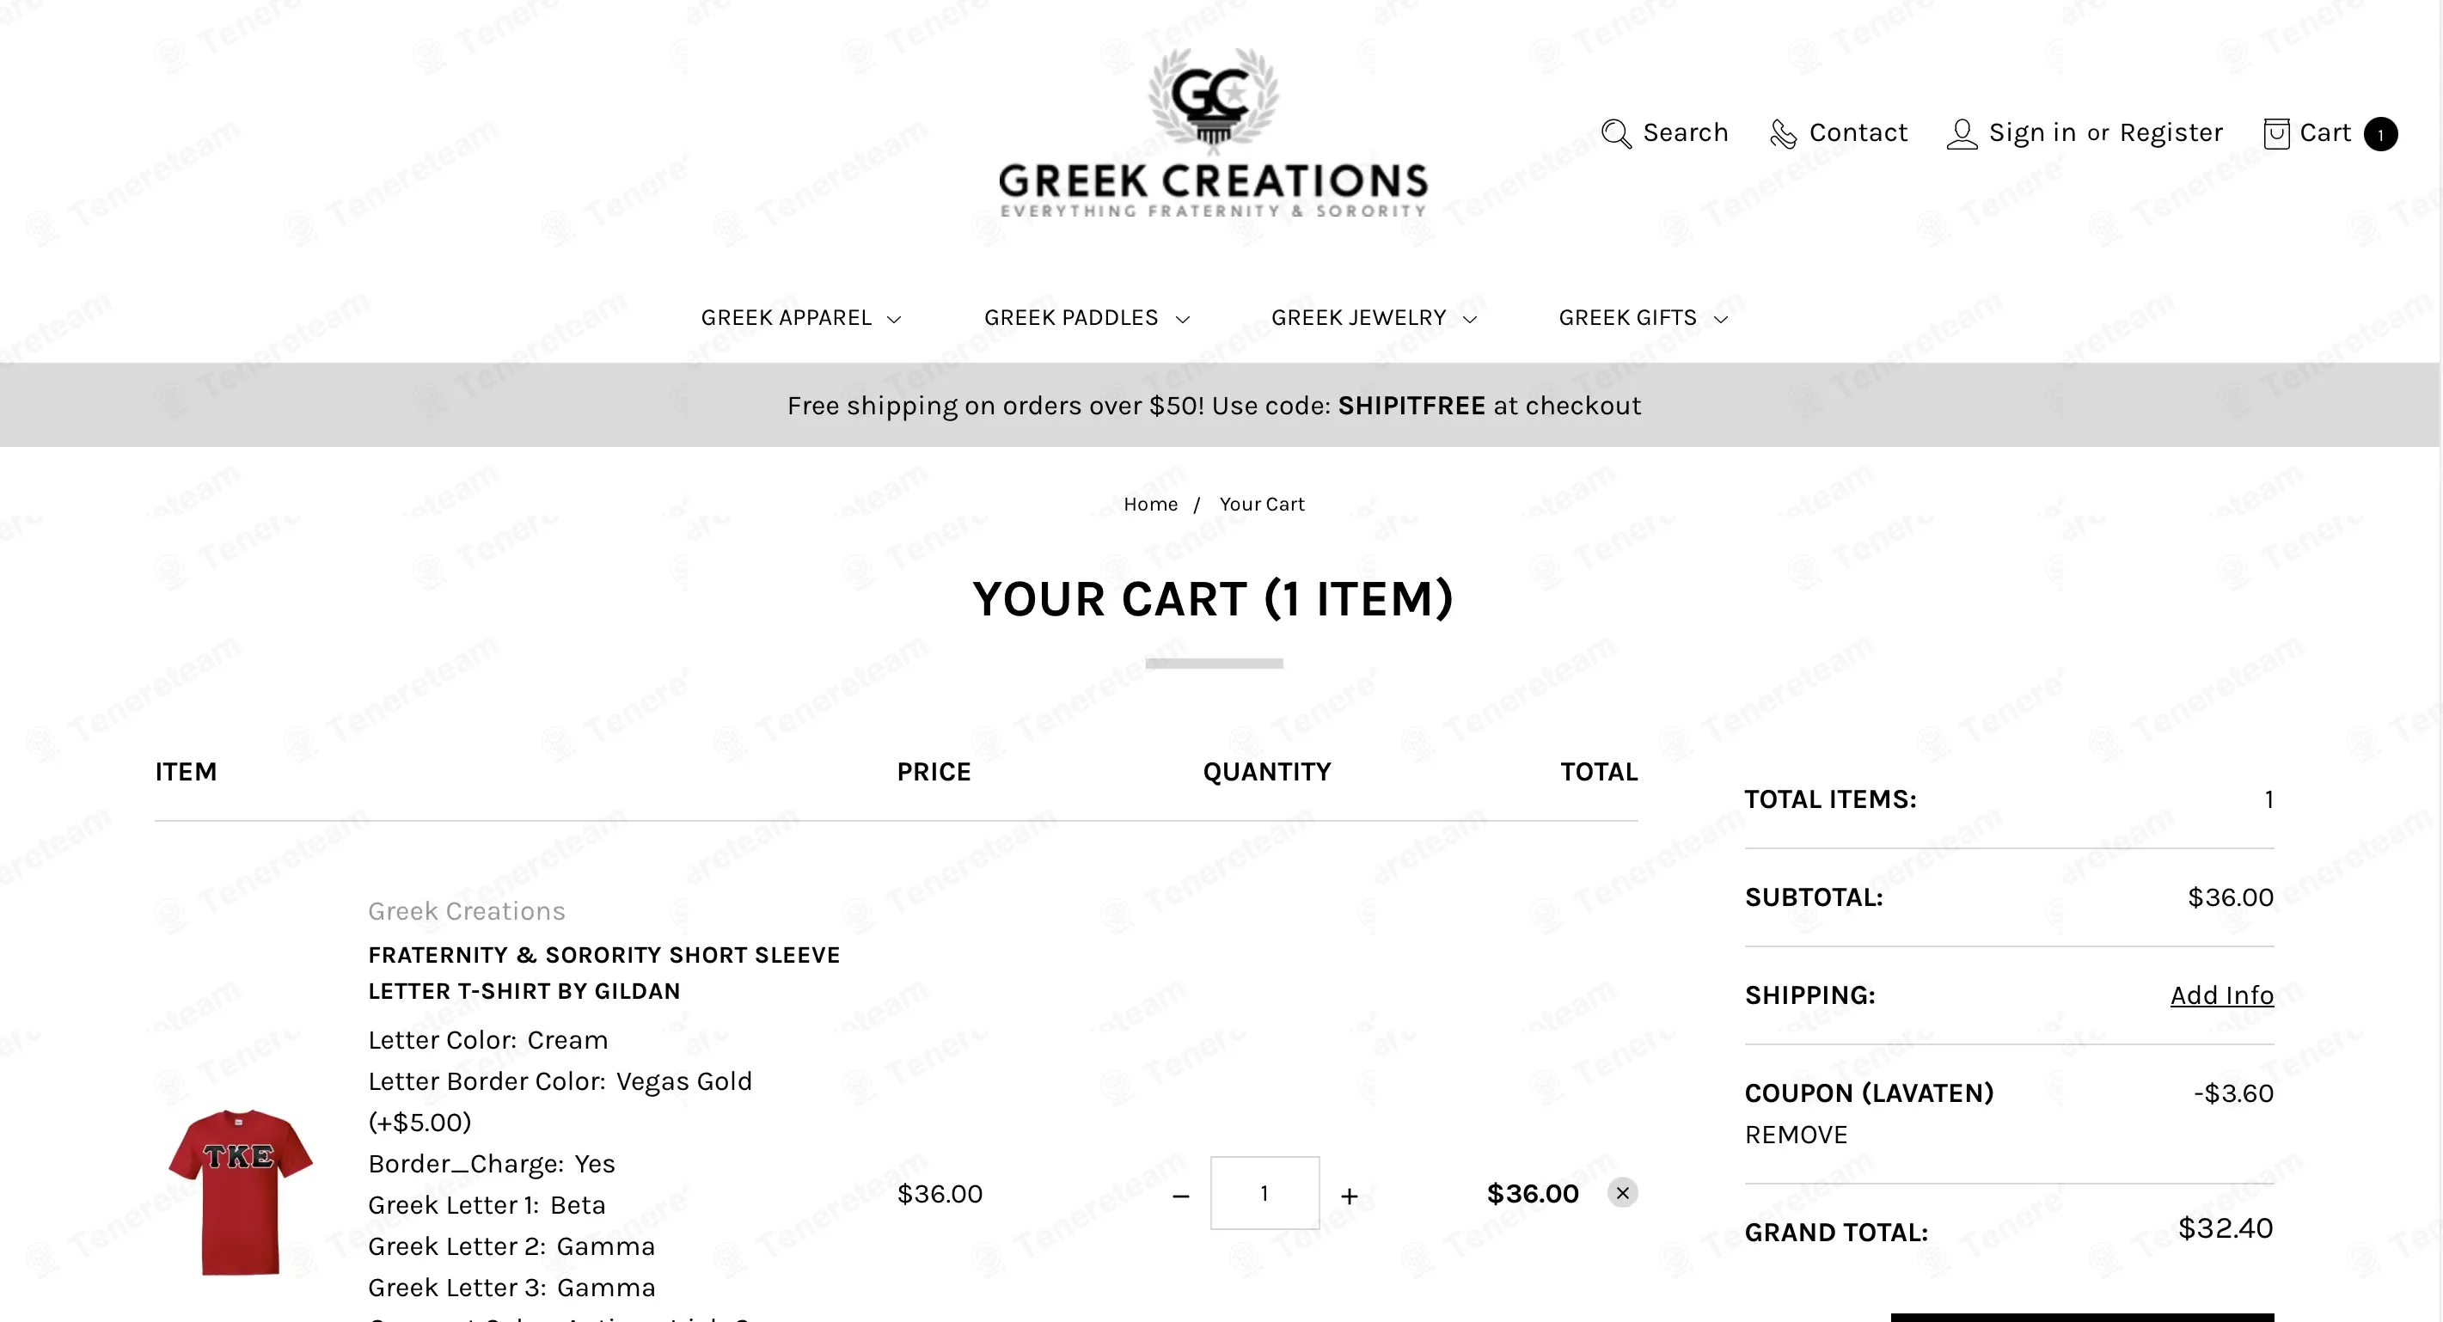Open the Cart bag icon
Image resolution: width=2443 pixels, height=1322 pixels.
coord(2276,134)
